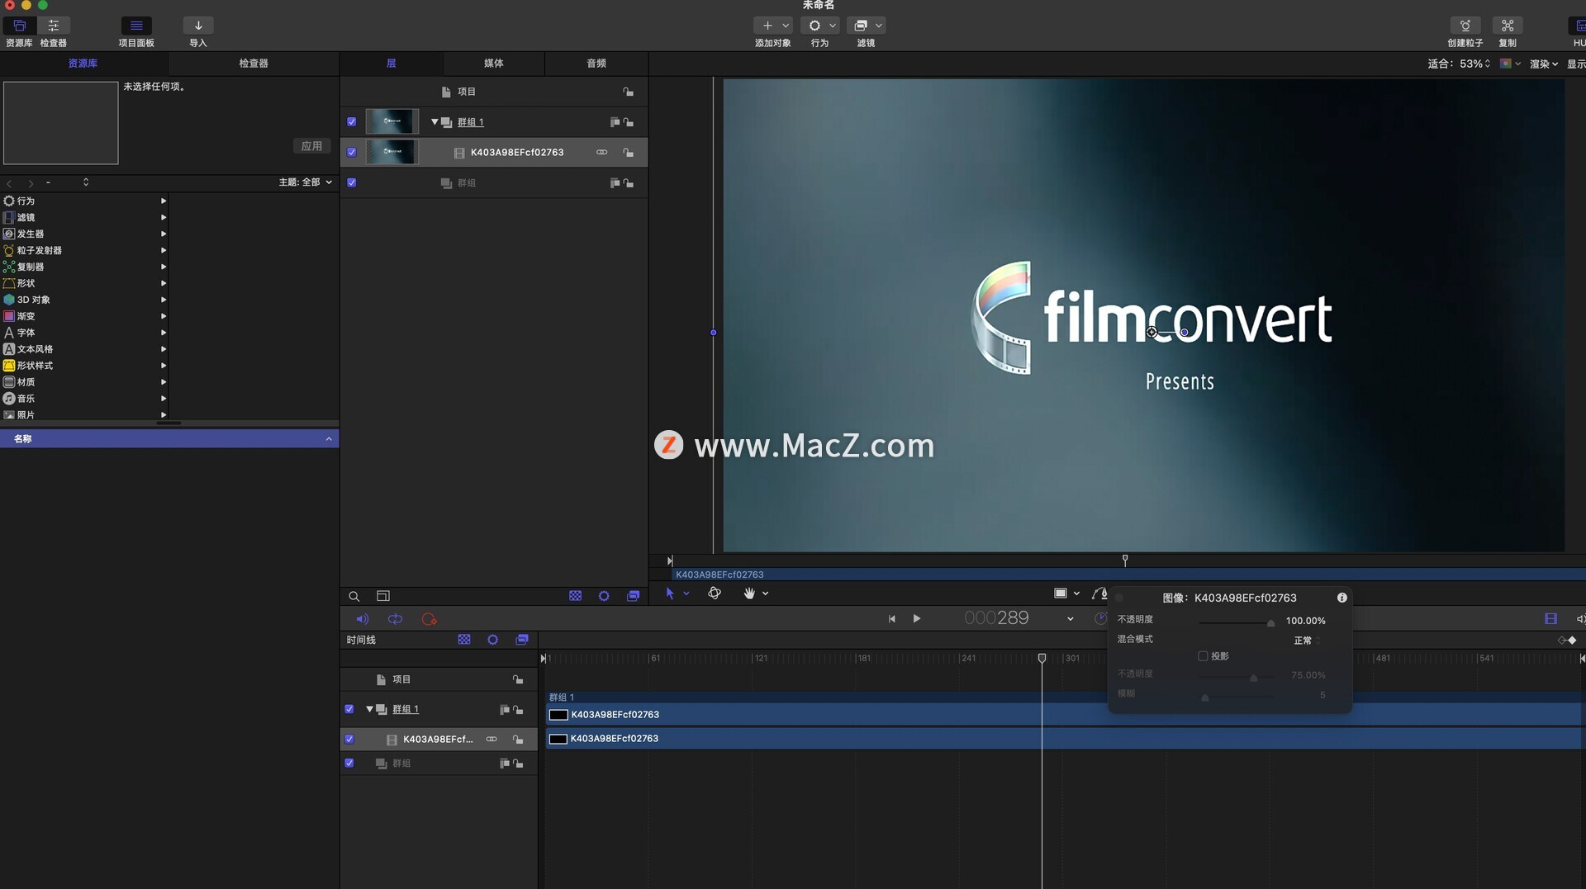Image resolution: width=1586 pixels, height=889 pixels.
Task: Toggle the 项目面板 project pane button
Action: coord(136,26)
